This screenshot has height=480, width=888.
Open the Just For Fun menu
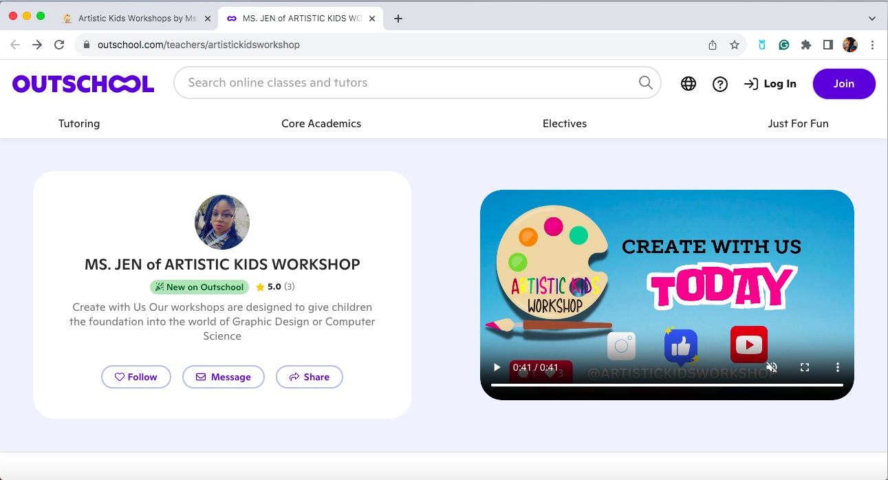pos(798,124)
